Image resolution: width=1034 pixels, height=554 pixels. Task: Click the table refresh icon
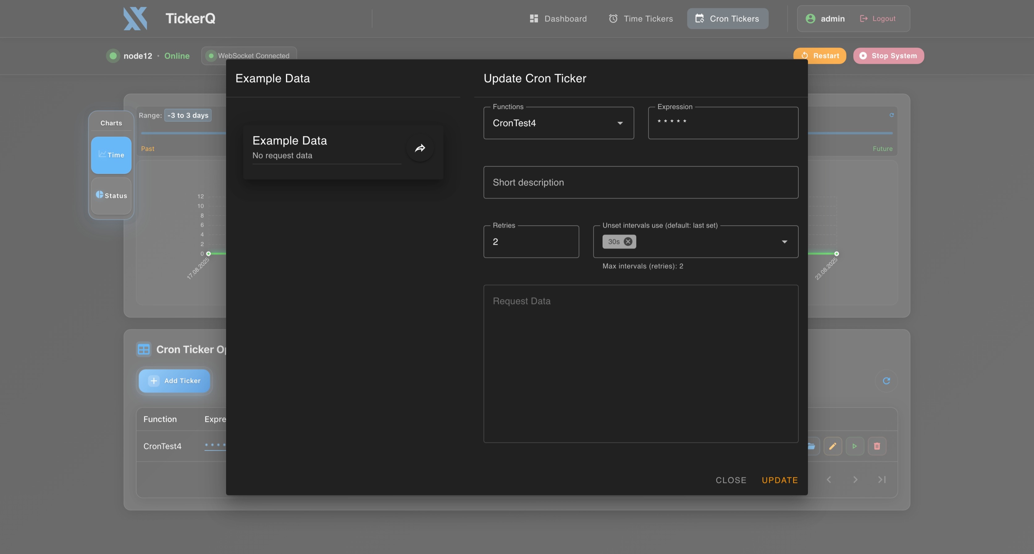pos(886,381)
